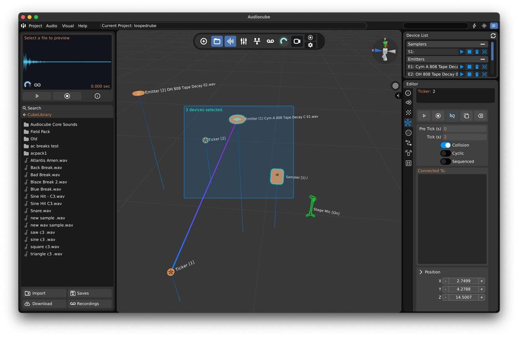The height and width of the screenshot is (337, 518).
Task: Click the unlink connection icon in Editor
Action: 452,116
